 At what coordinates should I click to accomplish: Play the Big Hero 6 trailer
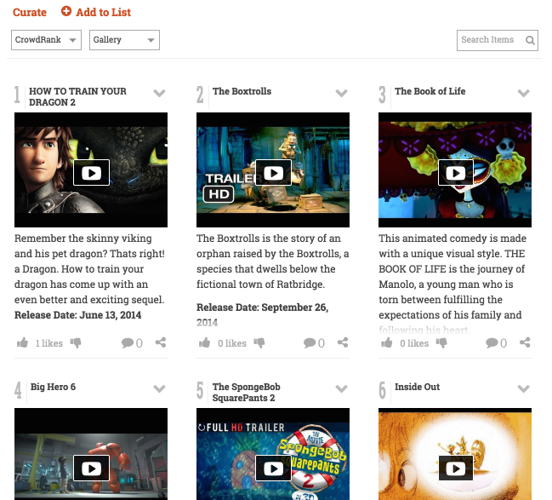[x=91, y=468]
